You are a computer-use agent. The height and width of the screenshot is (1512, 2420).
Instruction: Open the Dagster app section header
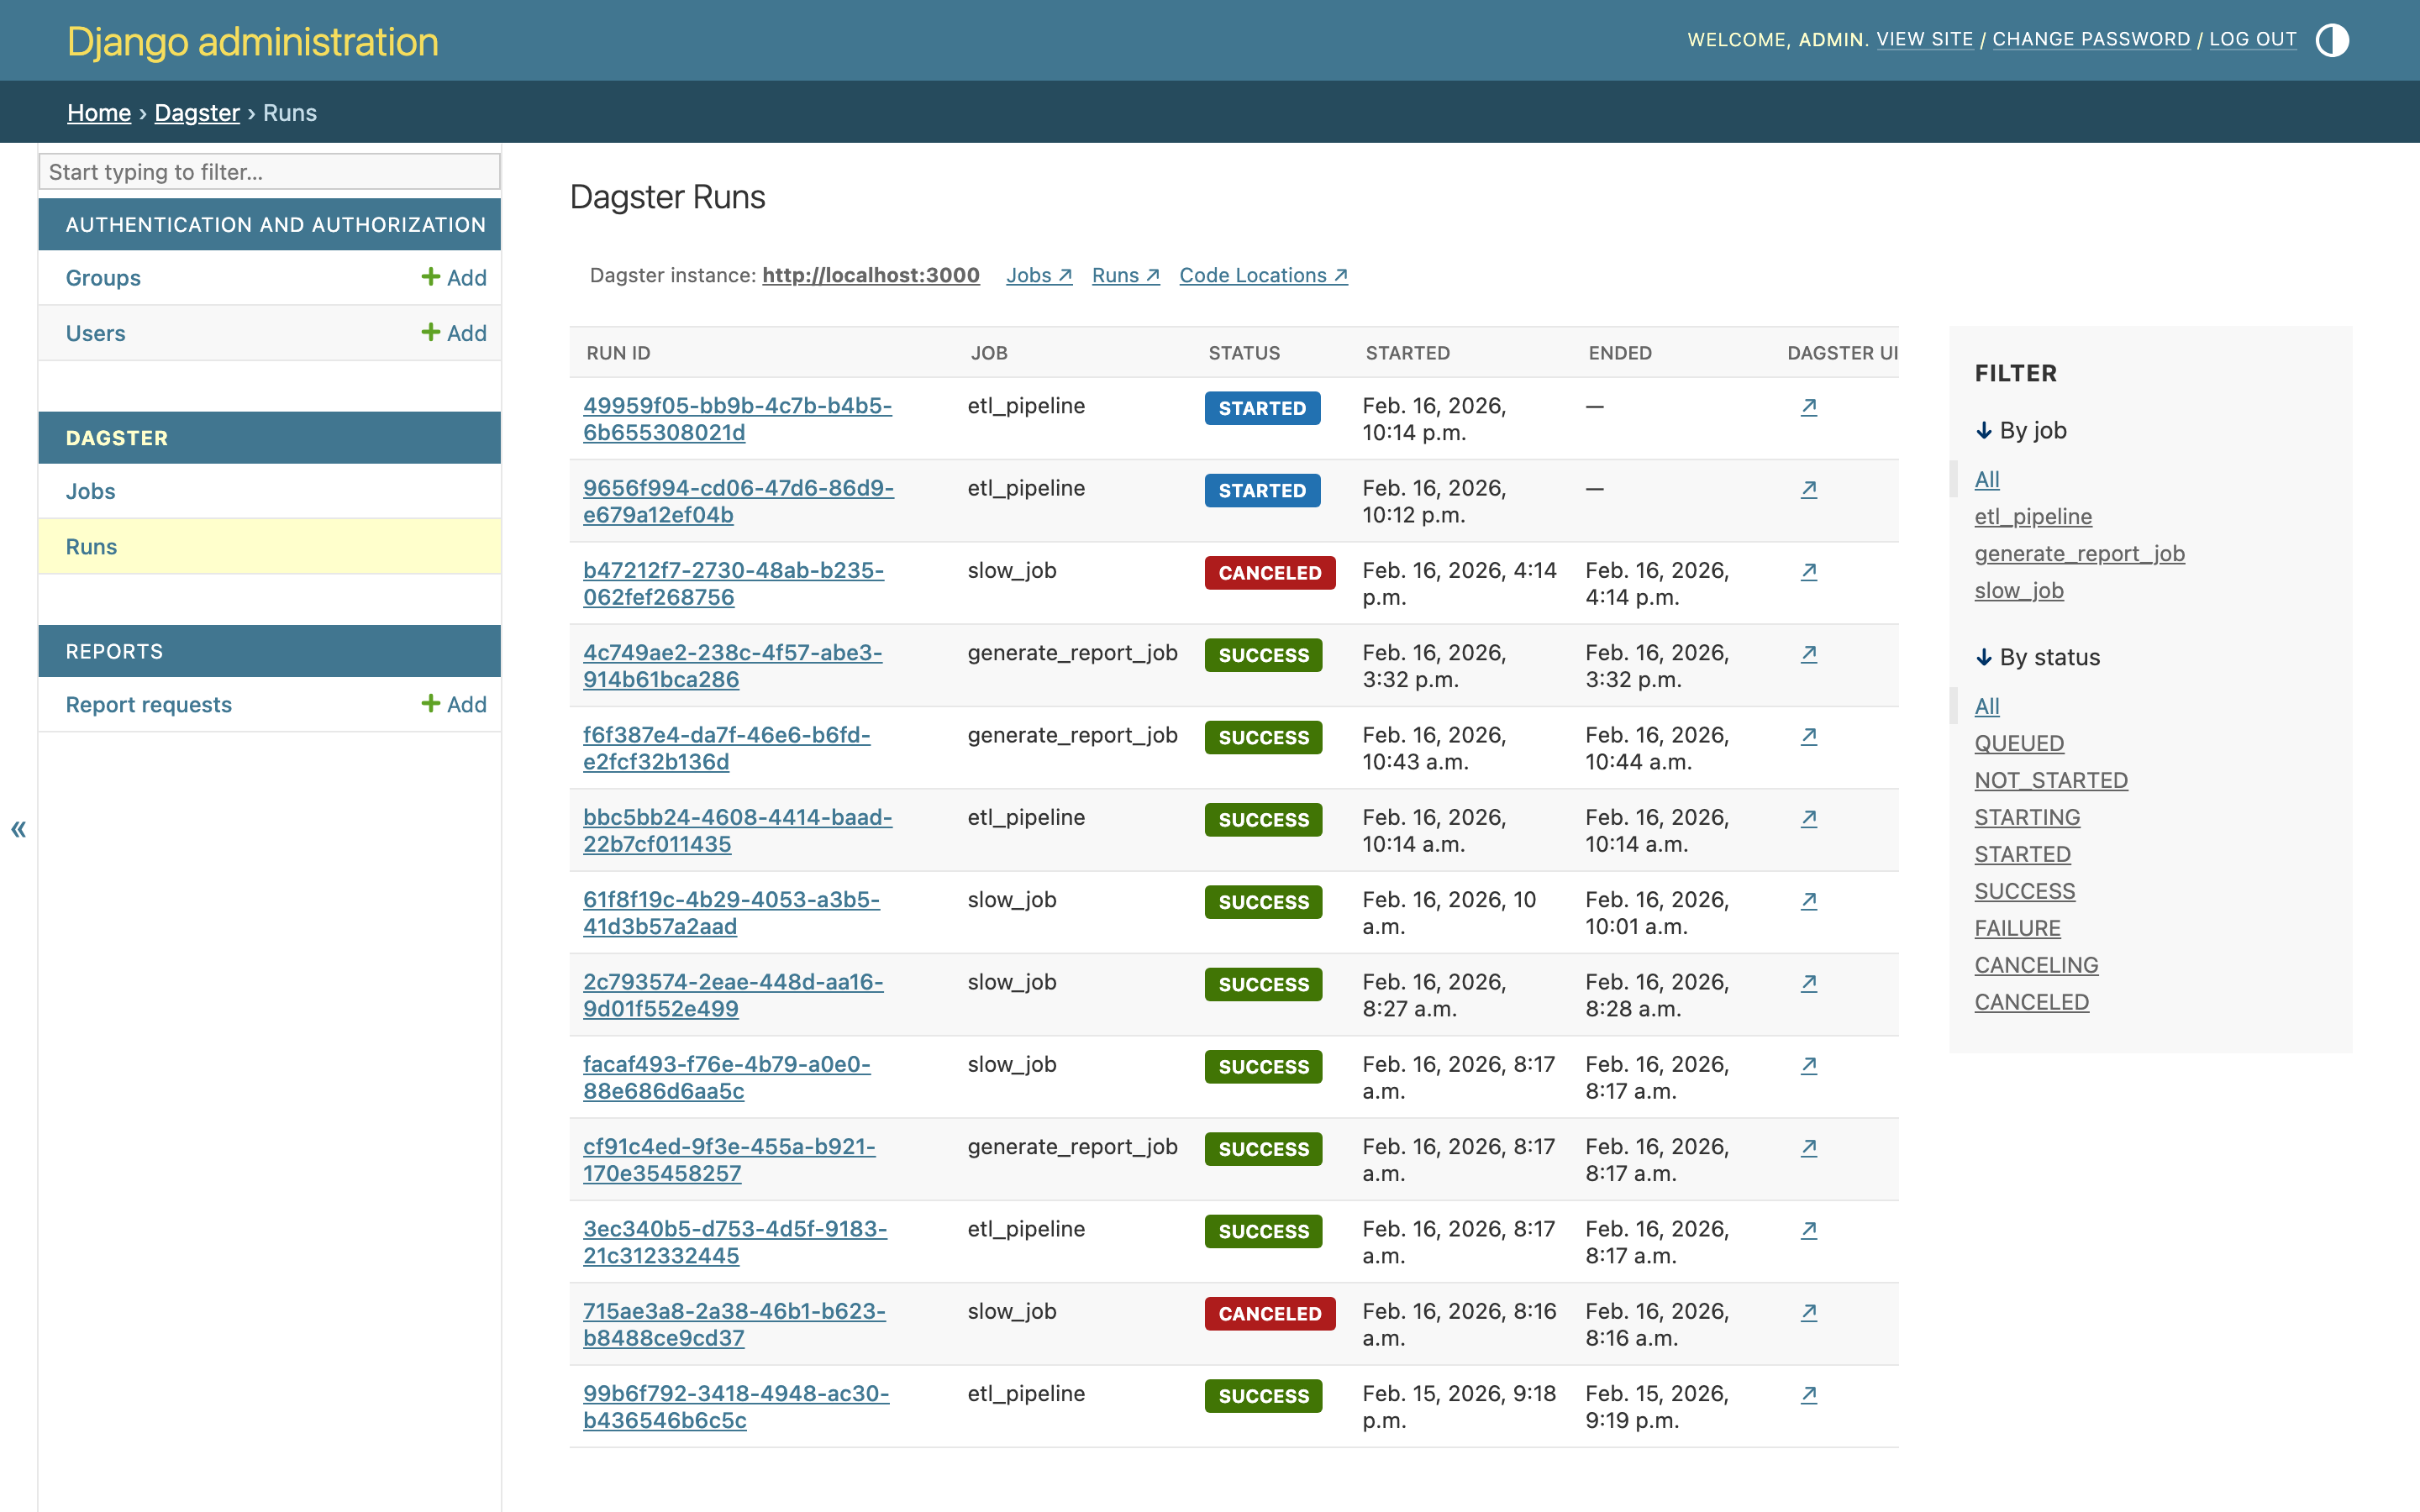pos(117,438)
